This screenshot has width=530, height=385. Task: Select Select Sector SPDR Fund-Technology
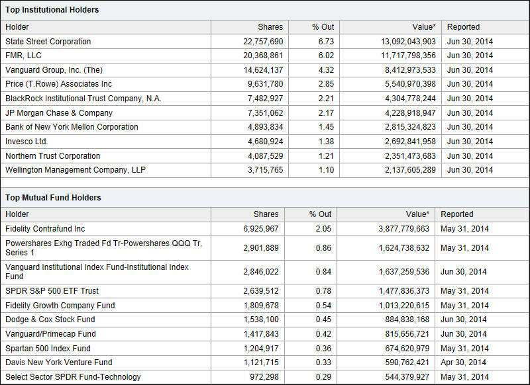(73, 377)
